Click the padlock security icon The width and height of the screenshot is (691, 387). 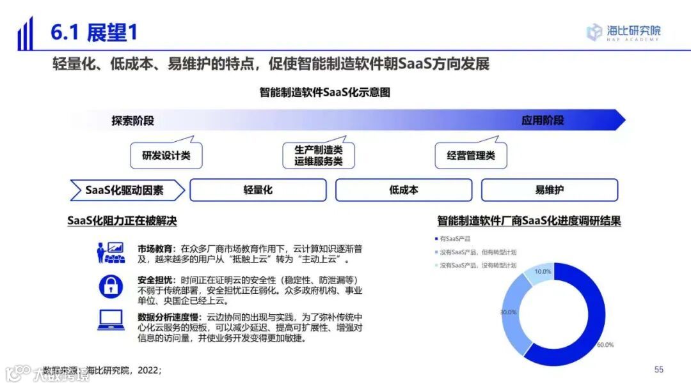click(111, 286)
